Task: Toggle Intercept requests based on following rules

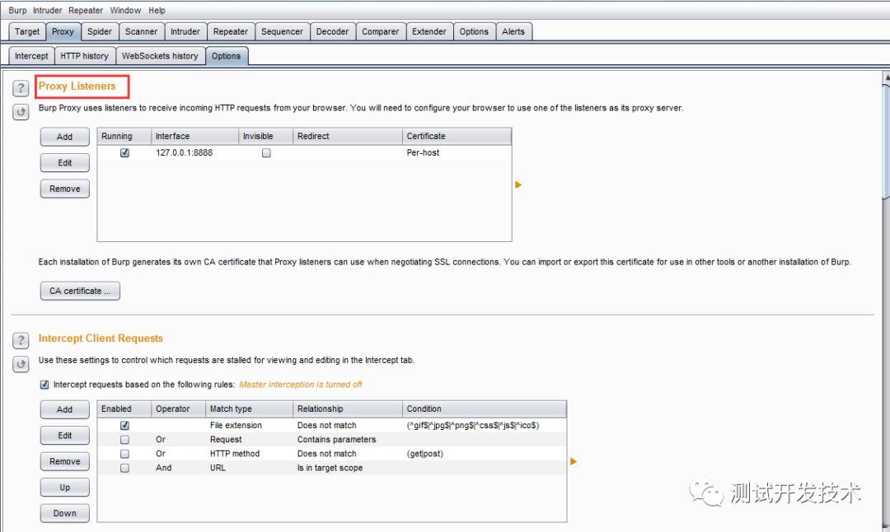Action: 44,385
